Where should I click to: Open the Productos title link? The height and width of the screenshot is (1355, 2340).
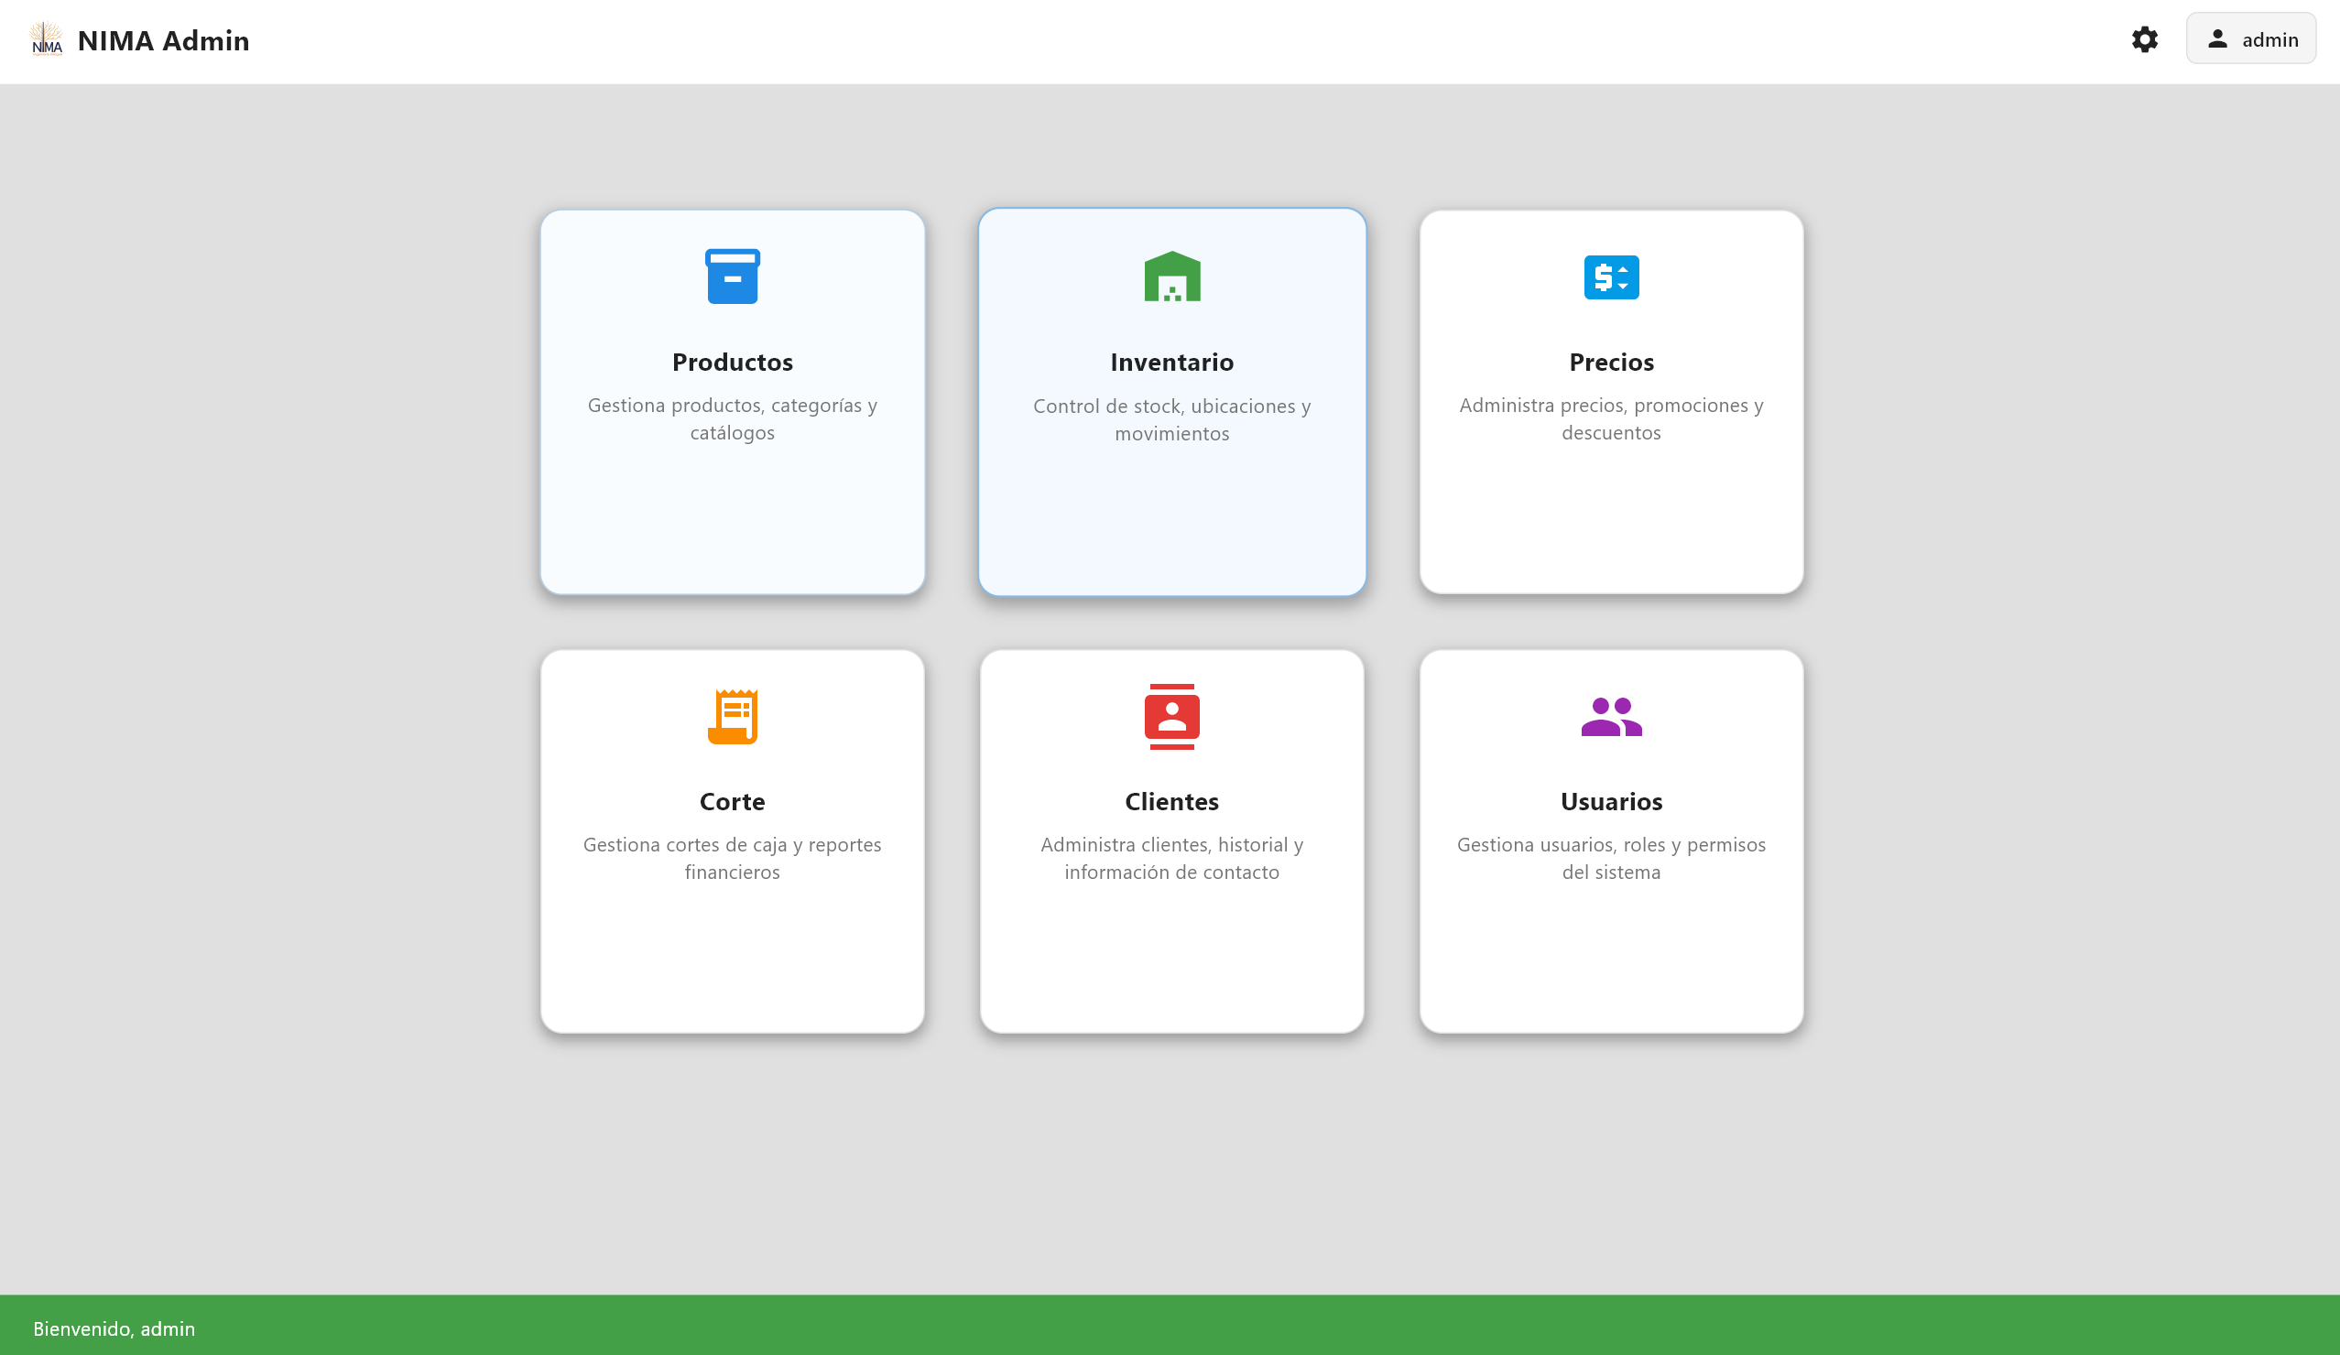732,362
